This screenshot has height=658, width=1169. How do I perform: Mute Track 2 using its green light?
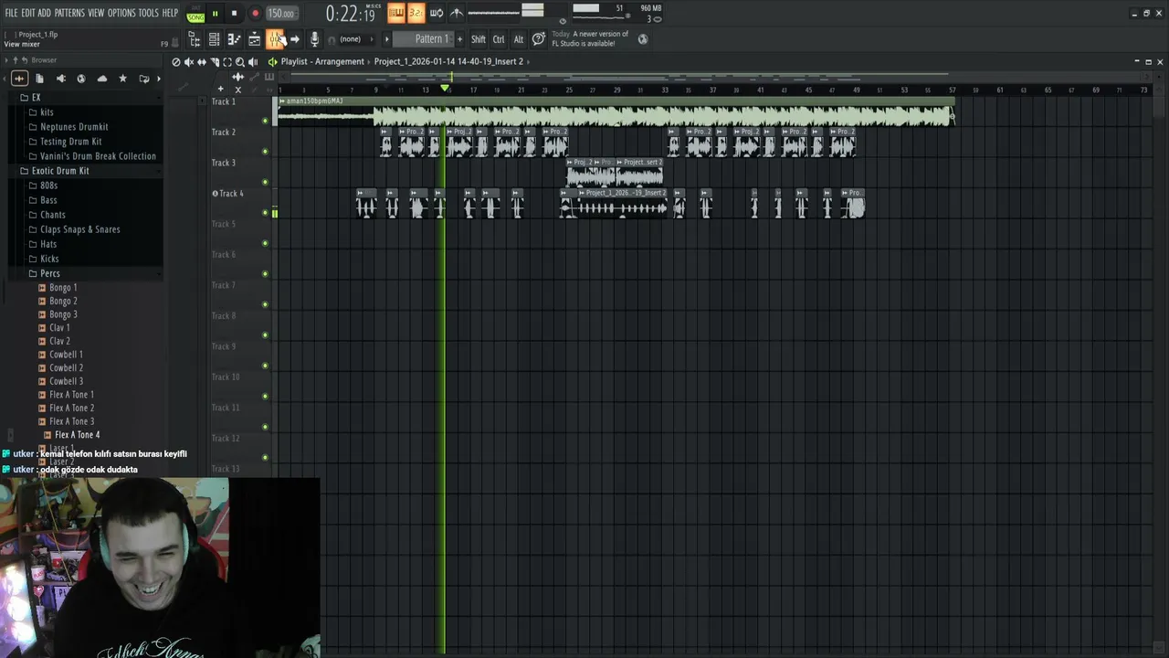[265, 152]
